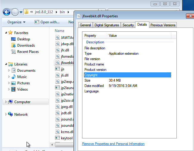Click the Desktop icon in Favorites
194x151 pixels.
(x=13, y=39)
